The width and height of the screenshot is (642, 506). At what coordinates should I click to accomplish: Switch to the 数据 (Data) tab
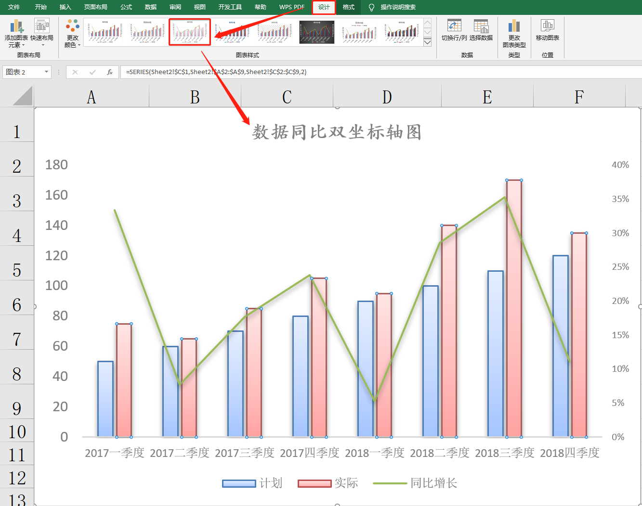coord(151,7)
